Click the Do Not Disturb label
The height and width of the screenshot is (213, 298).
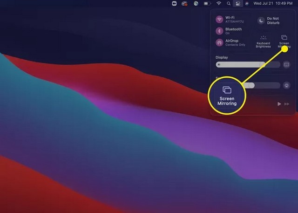[x=273, y=21]
